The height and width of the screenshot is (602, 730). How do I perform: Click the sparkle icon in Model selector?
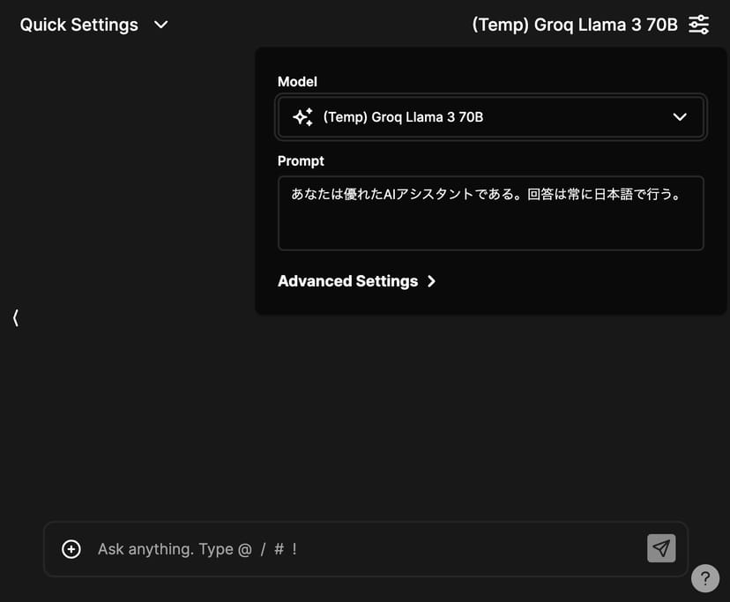click(x=302, y=117)
